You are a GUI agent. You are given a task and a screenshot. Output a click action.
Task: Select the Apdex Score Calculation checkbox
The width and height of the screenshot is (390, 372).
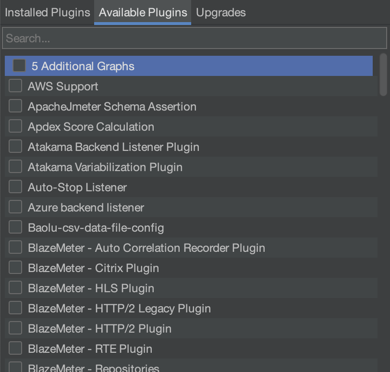(15, 126)
